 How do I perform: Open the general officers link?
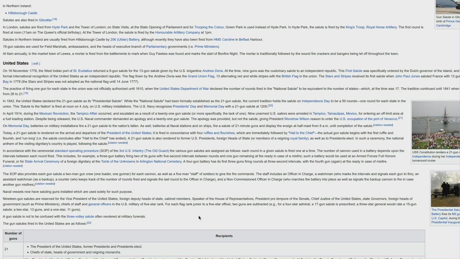100,204
